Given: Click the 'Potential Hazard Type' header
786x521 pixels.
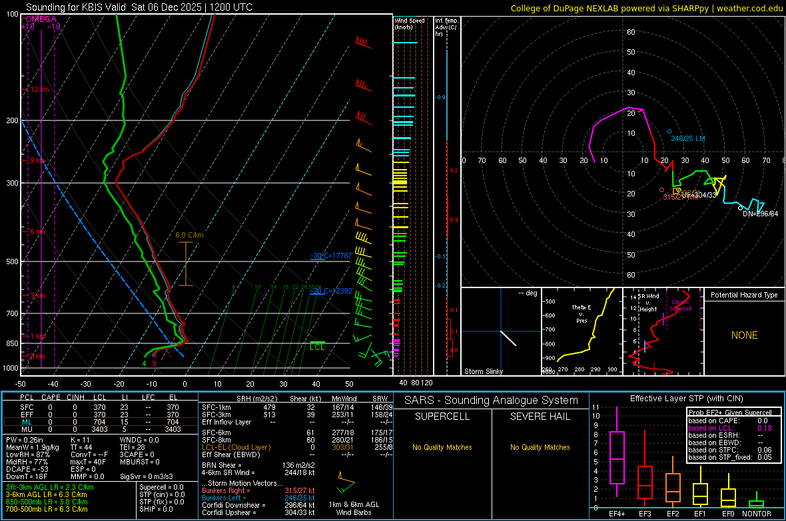Looking at the screenshot, I should pyautogui.click(x=744, y=295).
